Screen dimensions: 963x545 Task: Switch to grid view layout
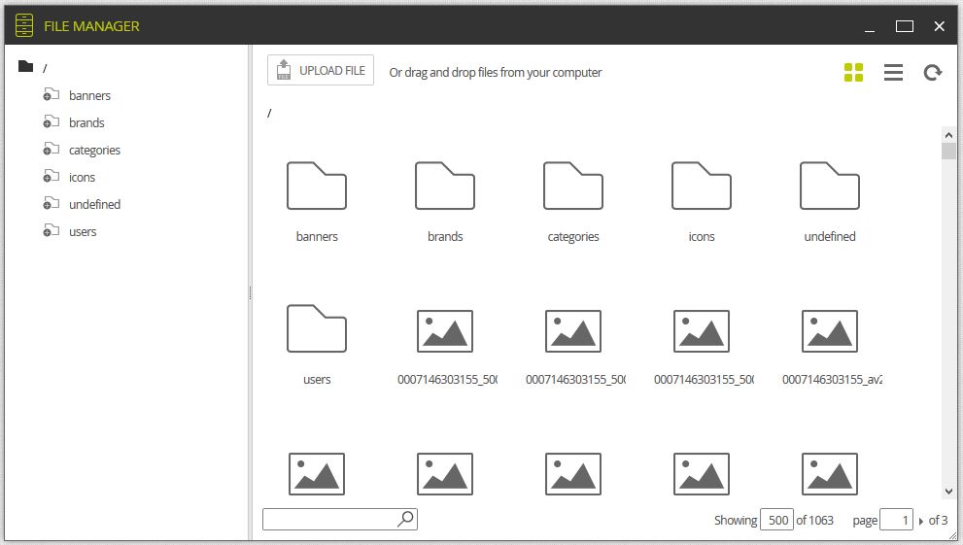[853, 73]
